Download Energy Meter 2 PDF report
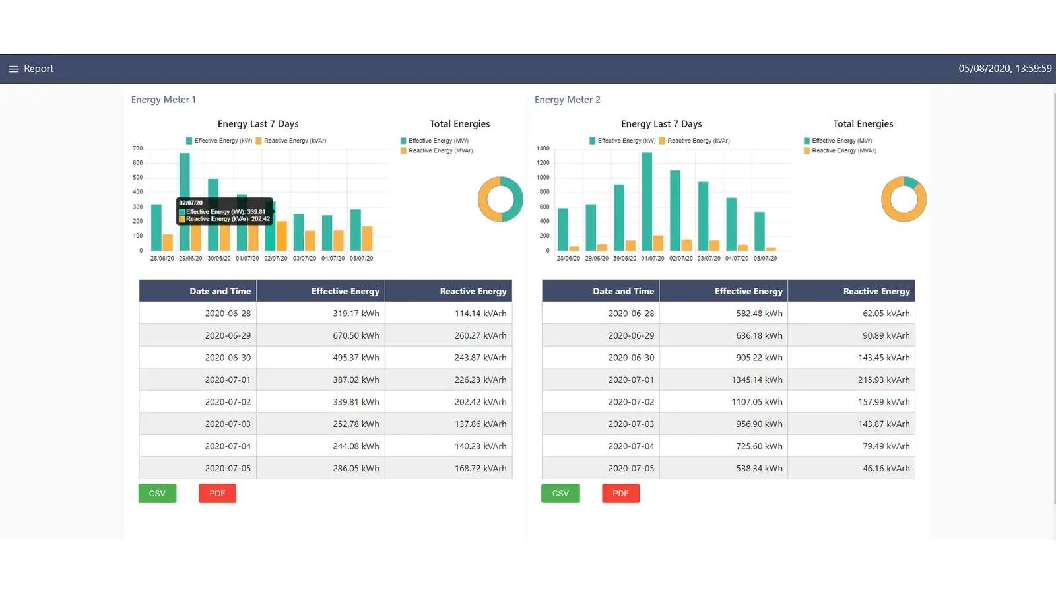1056x594 pixels. (620, 494)
